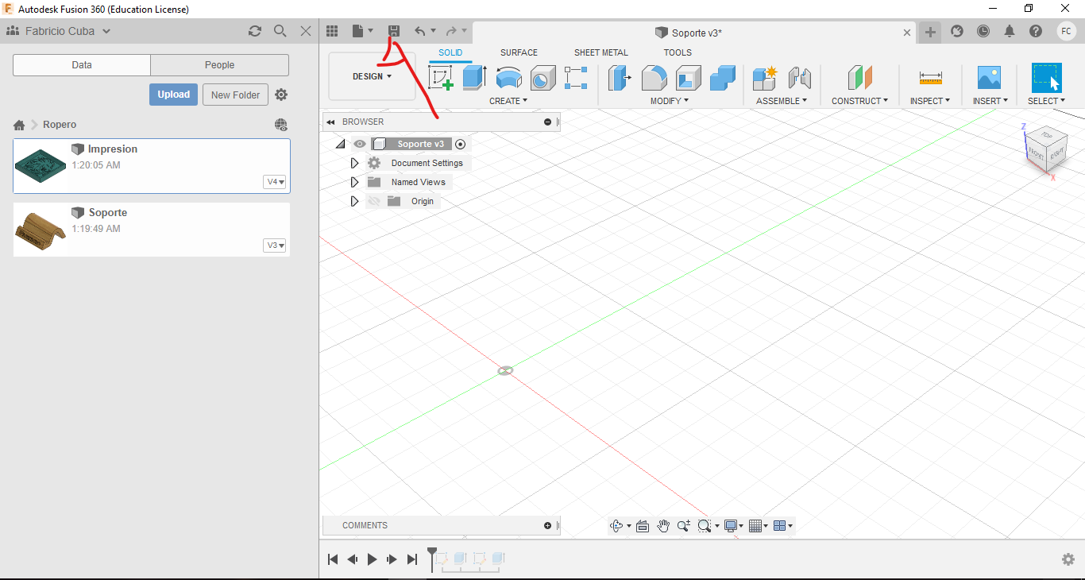This screenshot has width=1085, height=580.
Task: Select the Shell tool
Action: (689, 78)
